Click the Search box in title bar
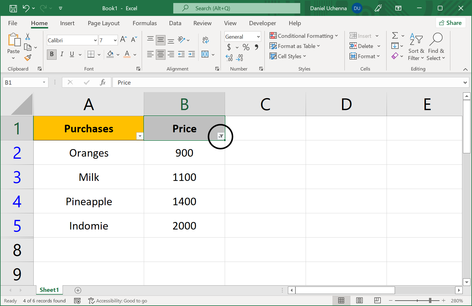 [x=236, y=8]
